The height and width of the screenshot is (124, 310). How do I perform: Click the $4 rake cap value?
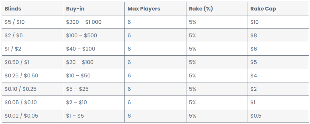click(253, 76)
